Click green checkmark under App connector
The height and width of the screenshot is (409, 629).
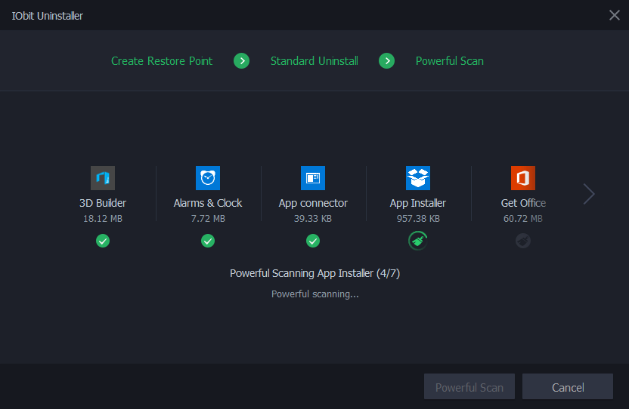point(313,241)
